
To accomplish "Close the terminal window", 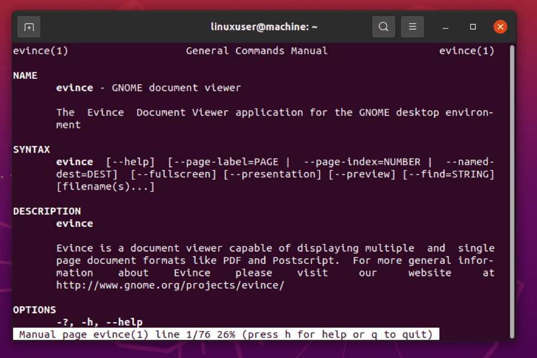I will pos(501,26).
